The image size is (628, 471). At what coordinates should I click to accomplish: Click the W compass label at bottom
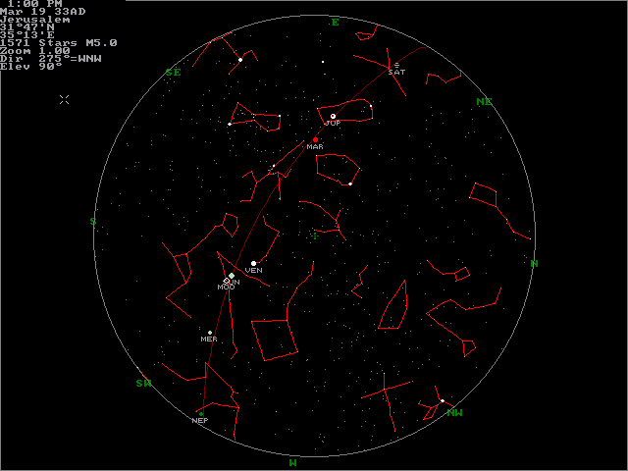point(292,461)
